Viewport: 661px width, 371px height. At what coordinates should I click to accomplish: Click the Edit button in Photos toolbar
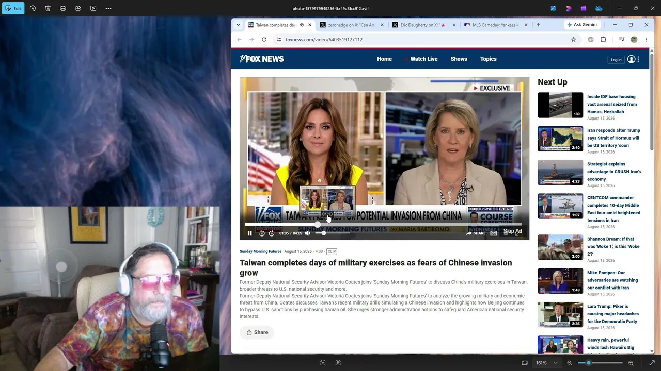[x=13, y=8]
